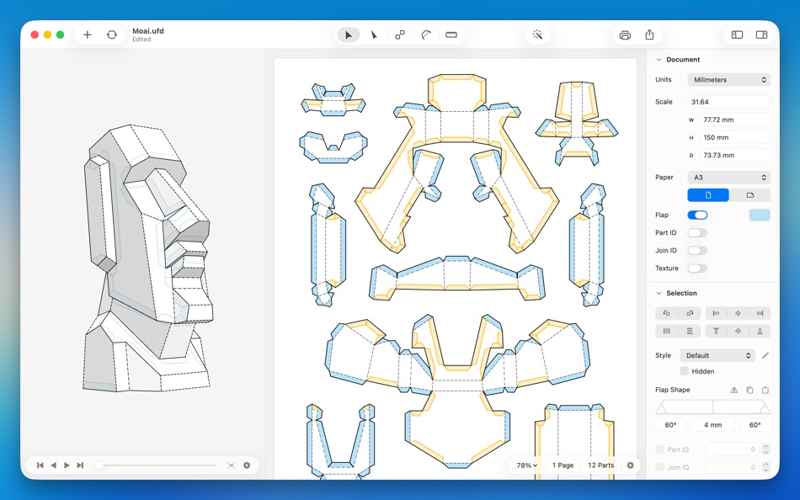Click the depth field 73.73 mm
Screen dimensions: 800x500
735,155
